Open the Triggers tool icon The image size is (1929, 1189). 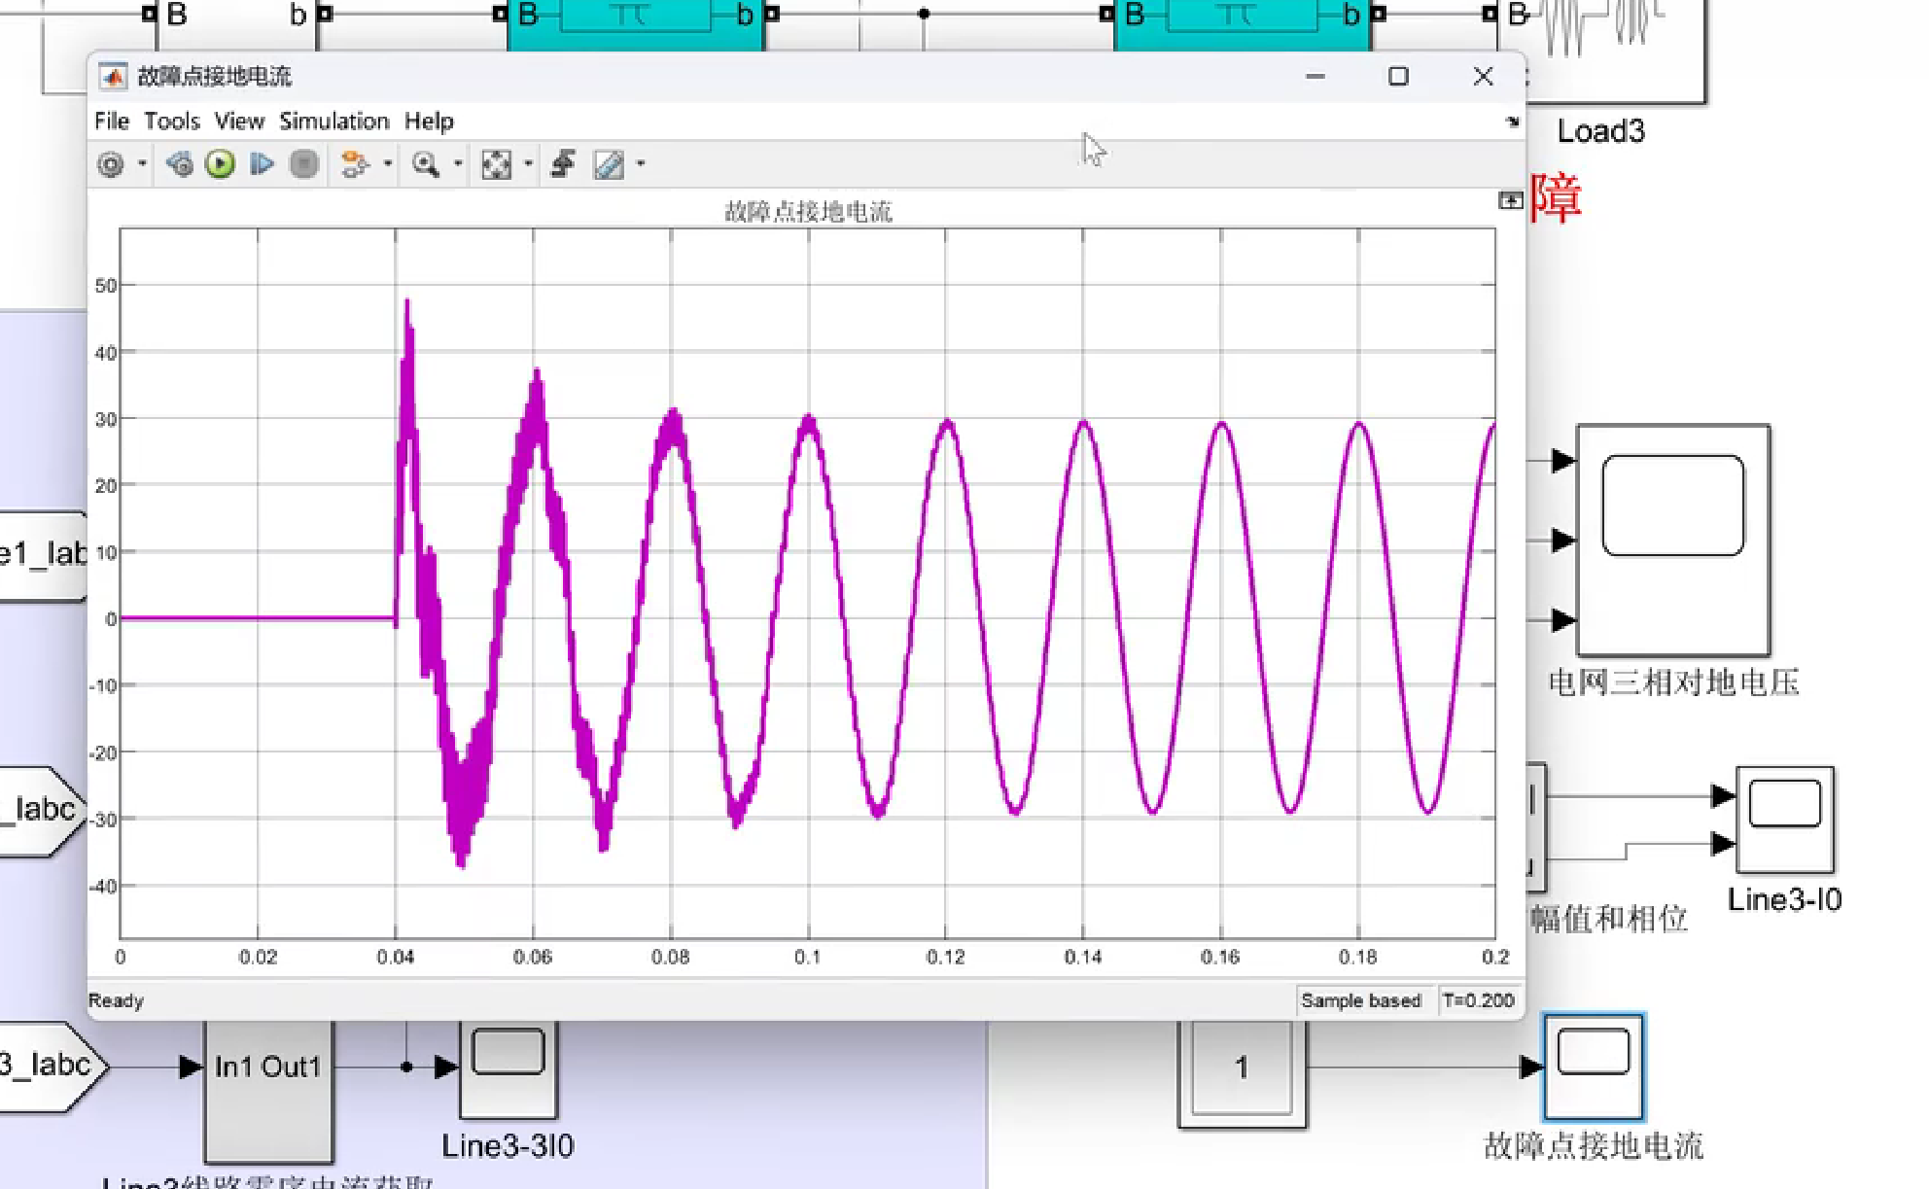563,164
